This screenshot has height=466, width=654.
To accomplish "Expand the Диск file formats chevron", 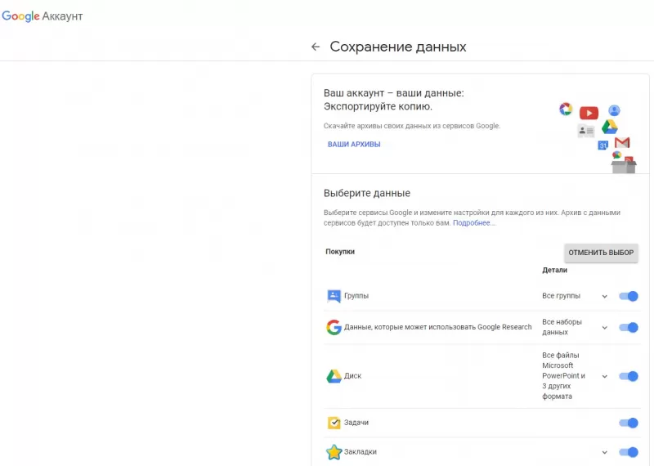I will 605,377.
